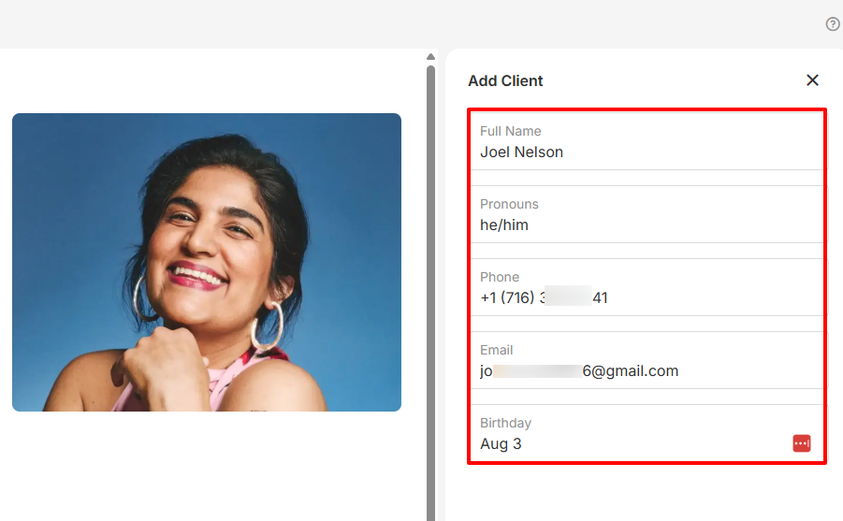Click the vertical scrollbar thumb

point(430,281)
